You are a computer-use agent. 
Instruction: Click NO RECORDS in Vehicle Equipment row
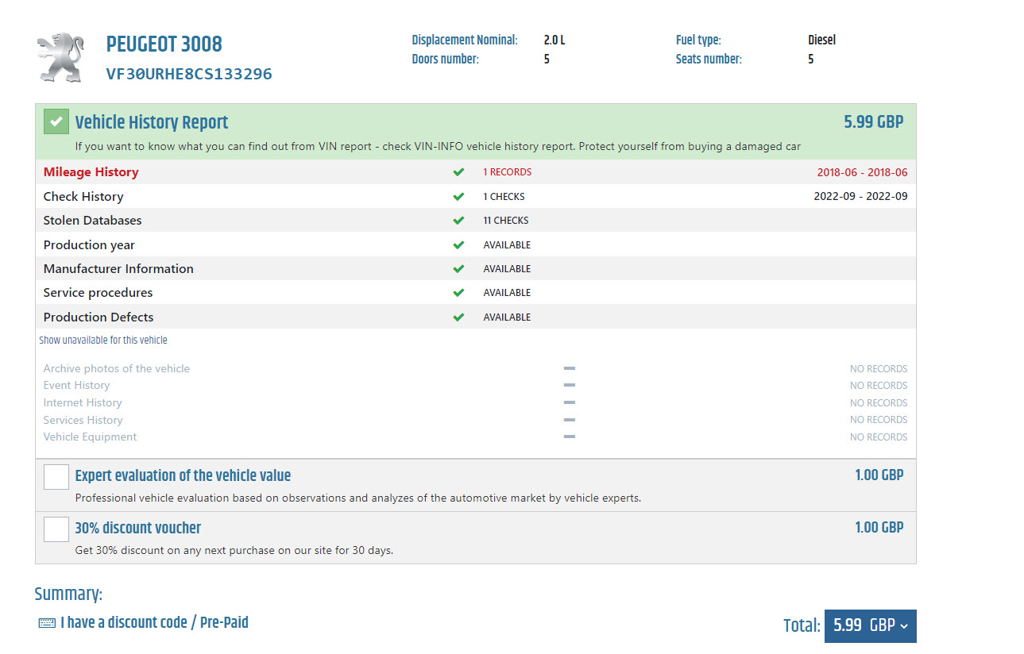(879, 437)
